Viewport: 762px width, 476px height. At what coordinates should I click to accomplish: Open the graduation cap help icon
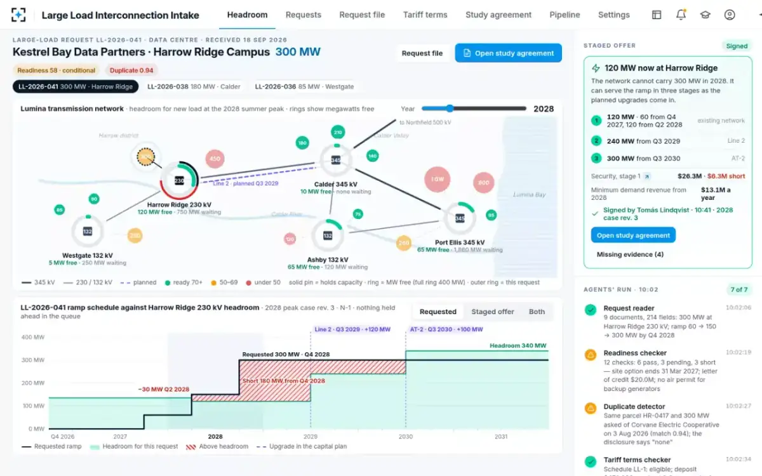pos(705,15)
